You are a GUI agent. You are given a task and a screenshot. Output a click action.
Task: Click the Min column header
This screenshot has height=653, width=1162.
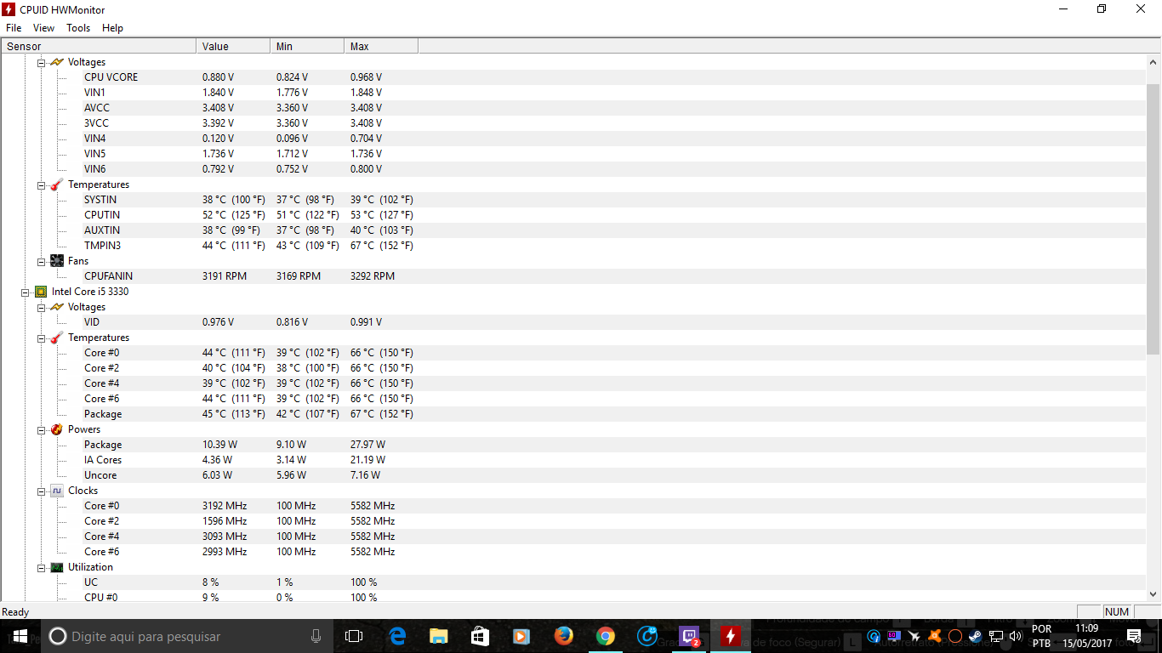click(x=307, y=47)
